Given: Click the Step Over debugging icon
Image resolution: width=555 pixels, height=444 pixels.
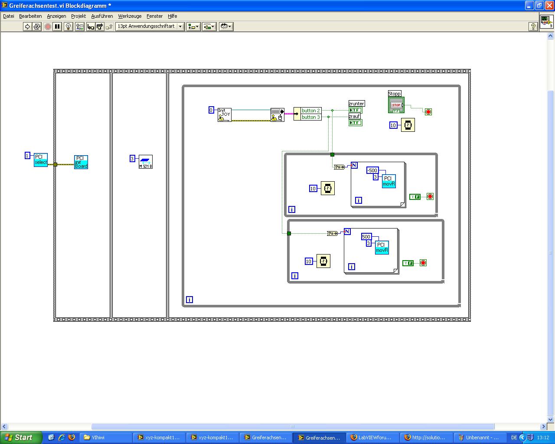Looking at the screenshot, I should 100,26.
